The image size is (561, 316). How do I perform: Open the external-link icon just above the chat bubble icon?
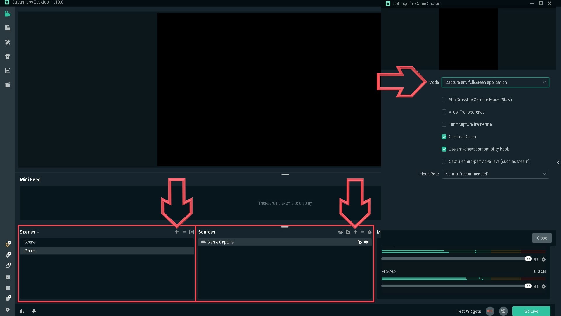click(x=8, y=255)
